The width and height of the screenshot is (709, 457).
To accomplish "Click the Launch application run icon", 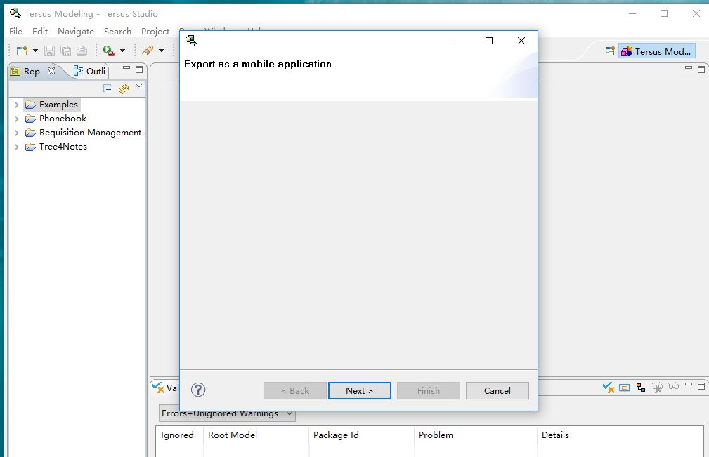I will 108,51.
